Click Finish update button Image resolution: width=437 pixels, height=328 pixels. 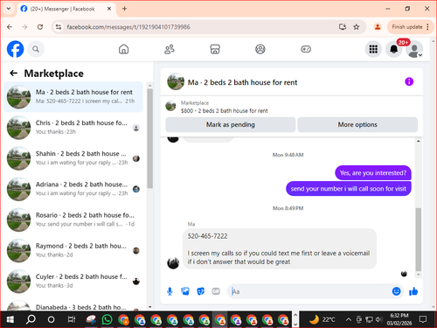[x=407, y=27]
